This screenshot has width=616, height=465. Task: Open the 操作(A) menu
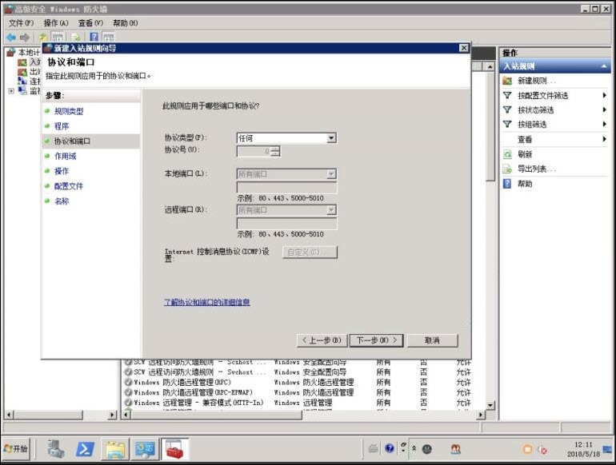(x=56, y=23)
